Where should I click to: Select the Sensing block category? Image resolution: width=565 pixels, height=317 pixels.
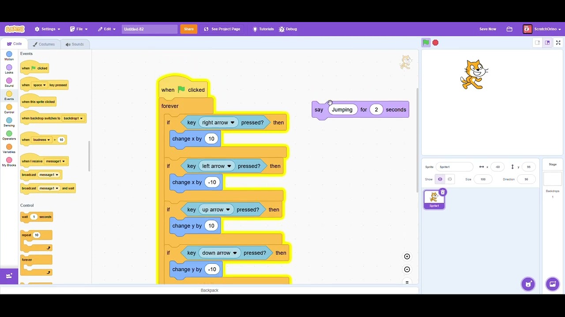pyautogui.click(x=9, y=122)
